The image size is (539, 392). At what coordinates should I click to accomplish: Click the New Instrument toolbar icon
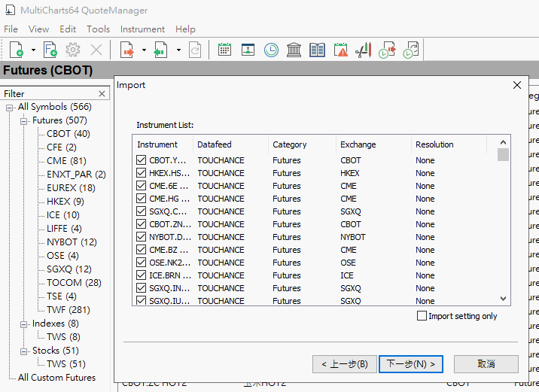click(x=17, y=50)
